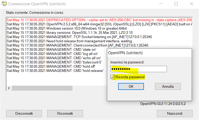The height and width of the screenshot is (120, 199).
Task: Cancel the password prompt with Annulla
Action: point(168,86)
